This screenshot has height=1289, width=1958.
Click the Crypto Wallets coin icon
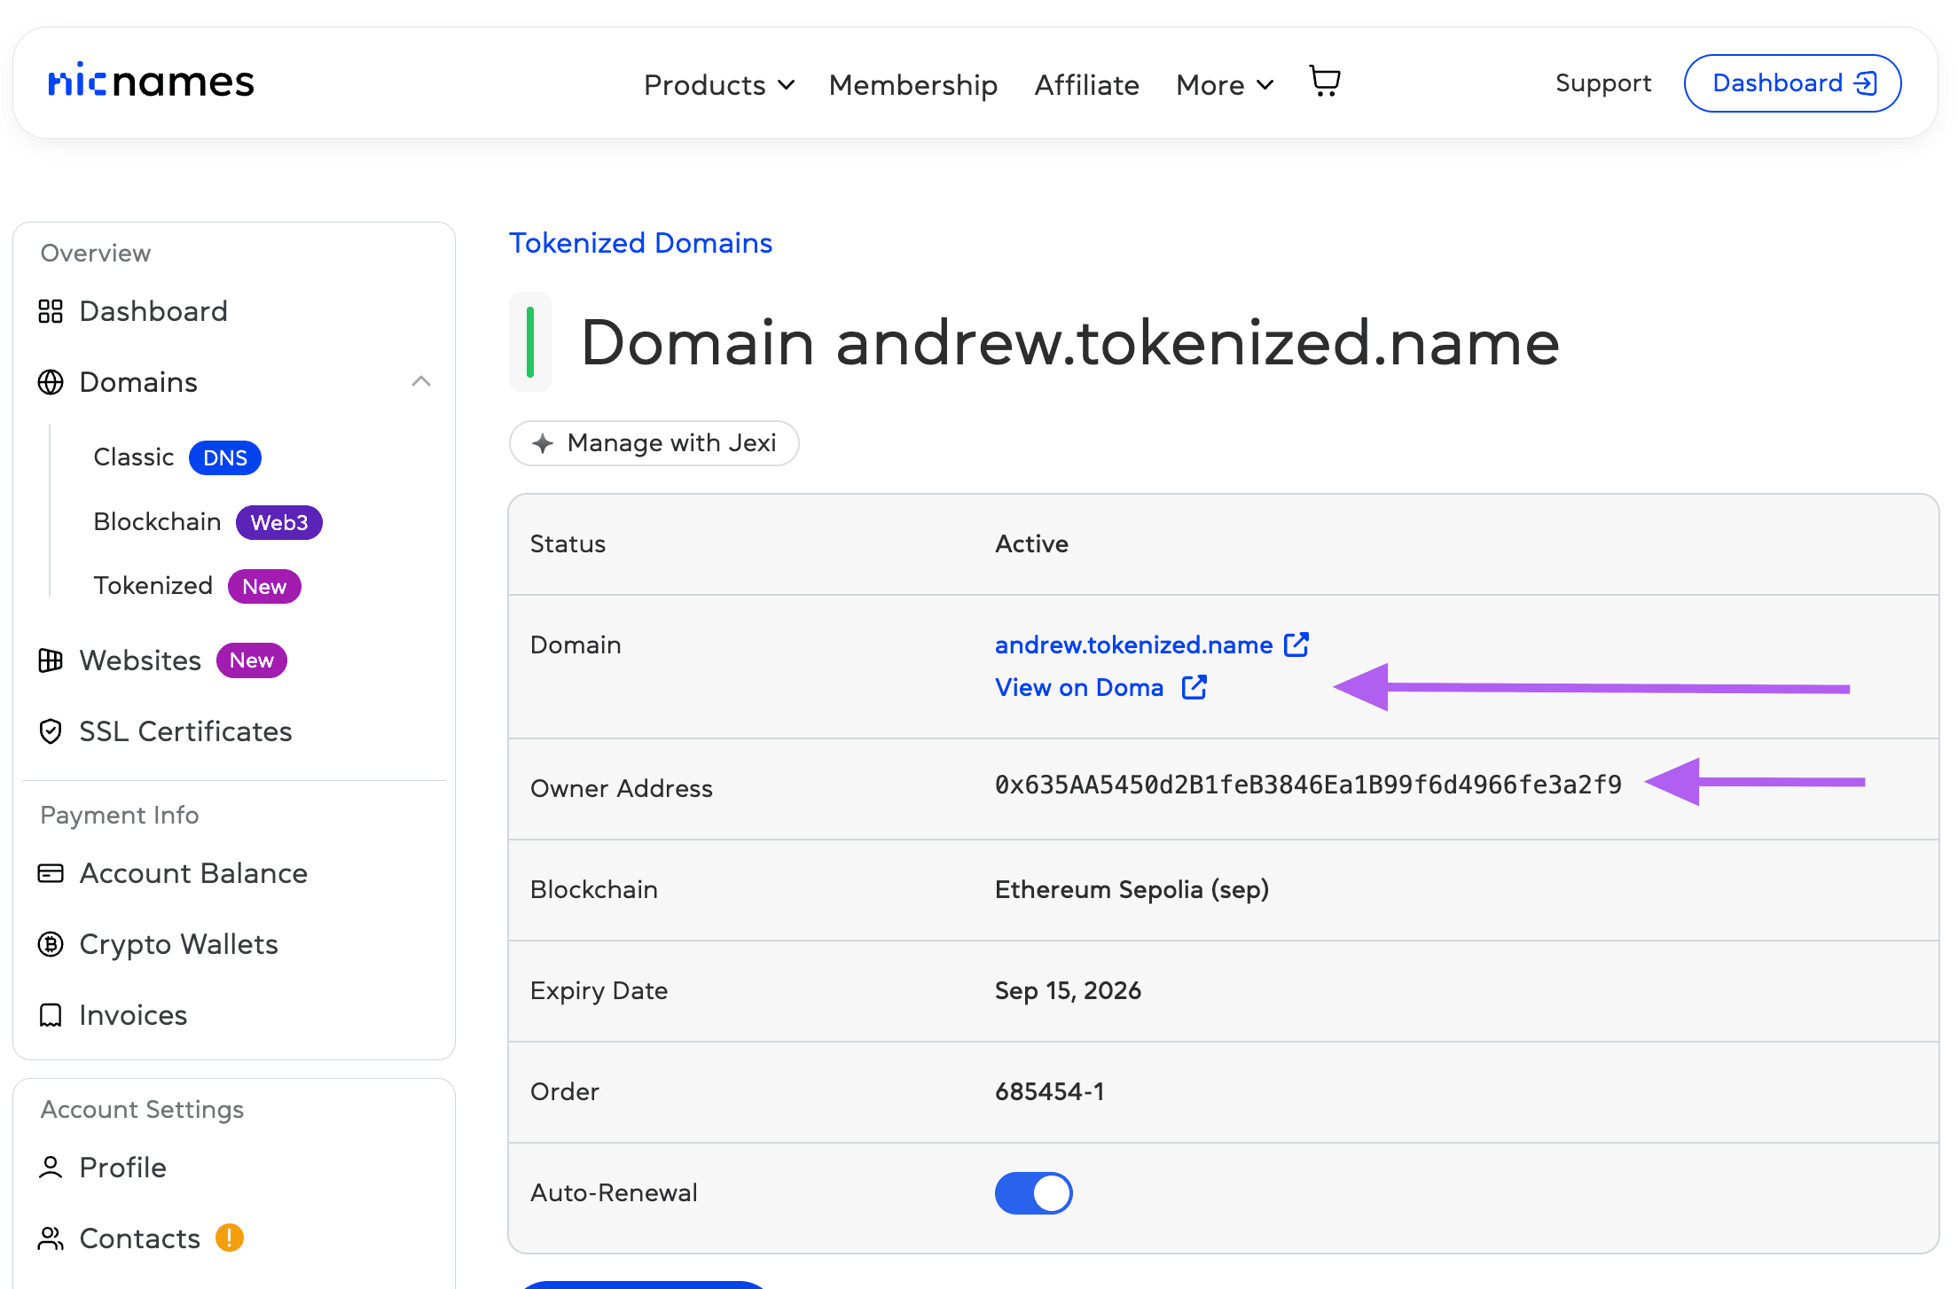(51, 944)
